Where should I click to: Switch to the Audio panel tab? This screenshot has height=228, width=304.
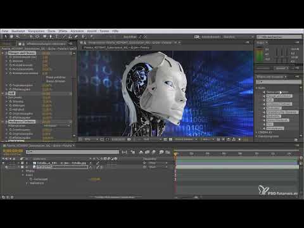[260, 42]
